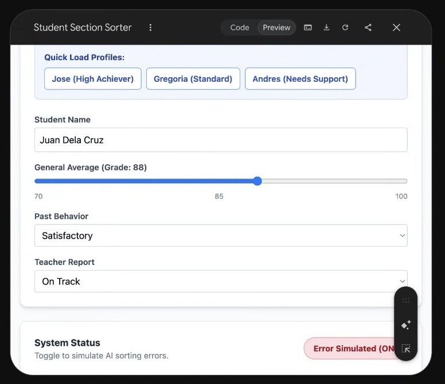
Task: Click the download icon in the header
Action: pos(326,27)
